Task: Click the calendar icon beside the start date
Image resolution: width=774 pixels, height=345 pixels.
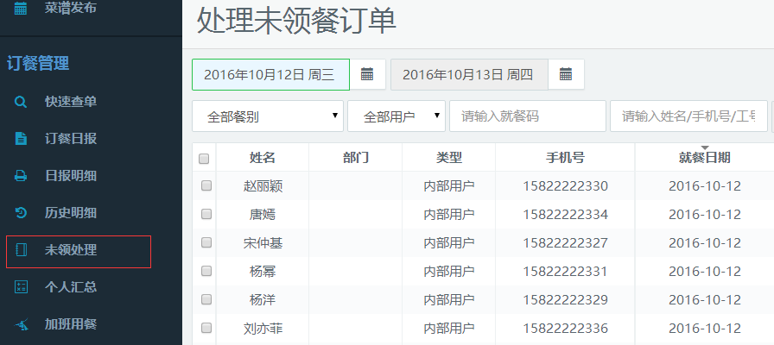Action: (x=367, y=74)
